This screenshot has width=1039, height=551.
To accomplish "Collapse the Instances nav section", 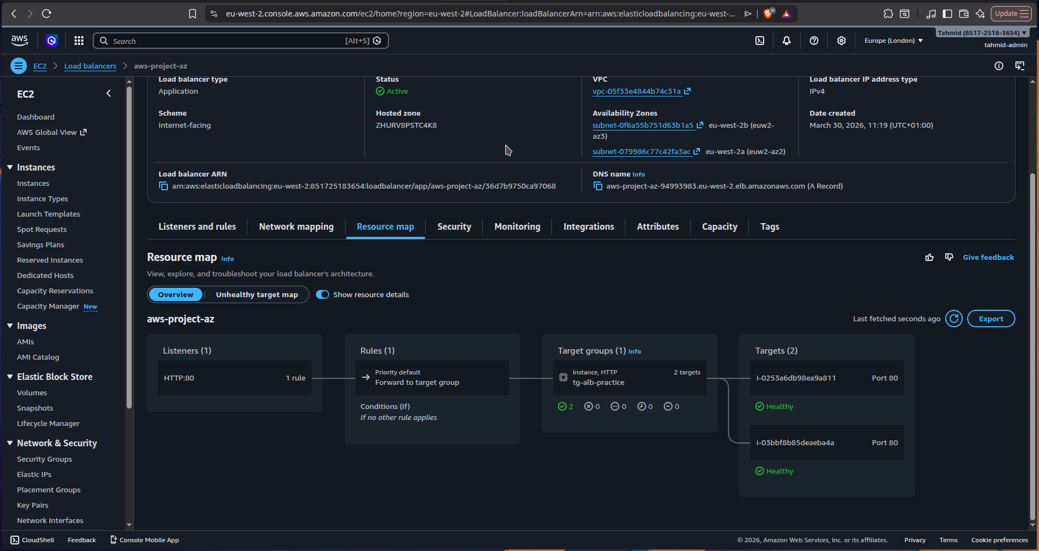I will 10,167.
